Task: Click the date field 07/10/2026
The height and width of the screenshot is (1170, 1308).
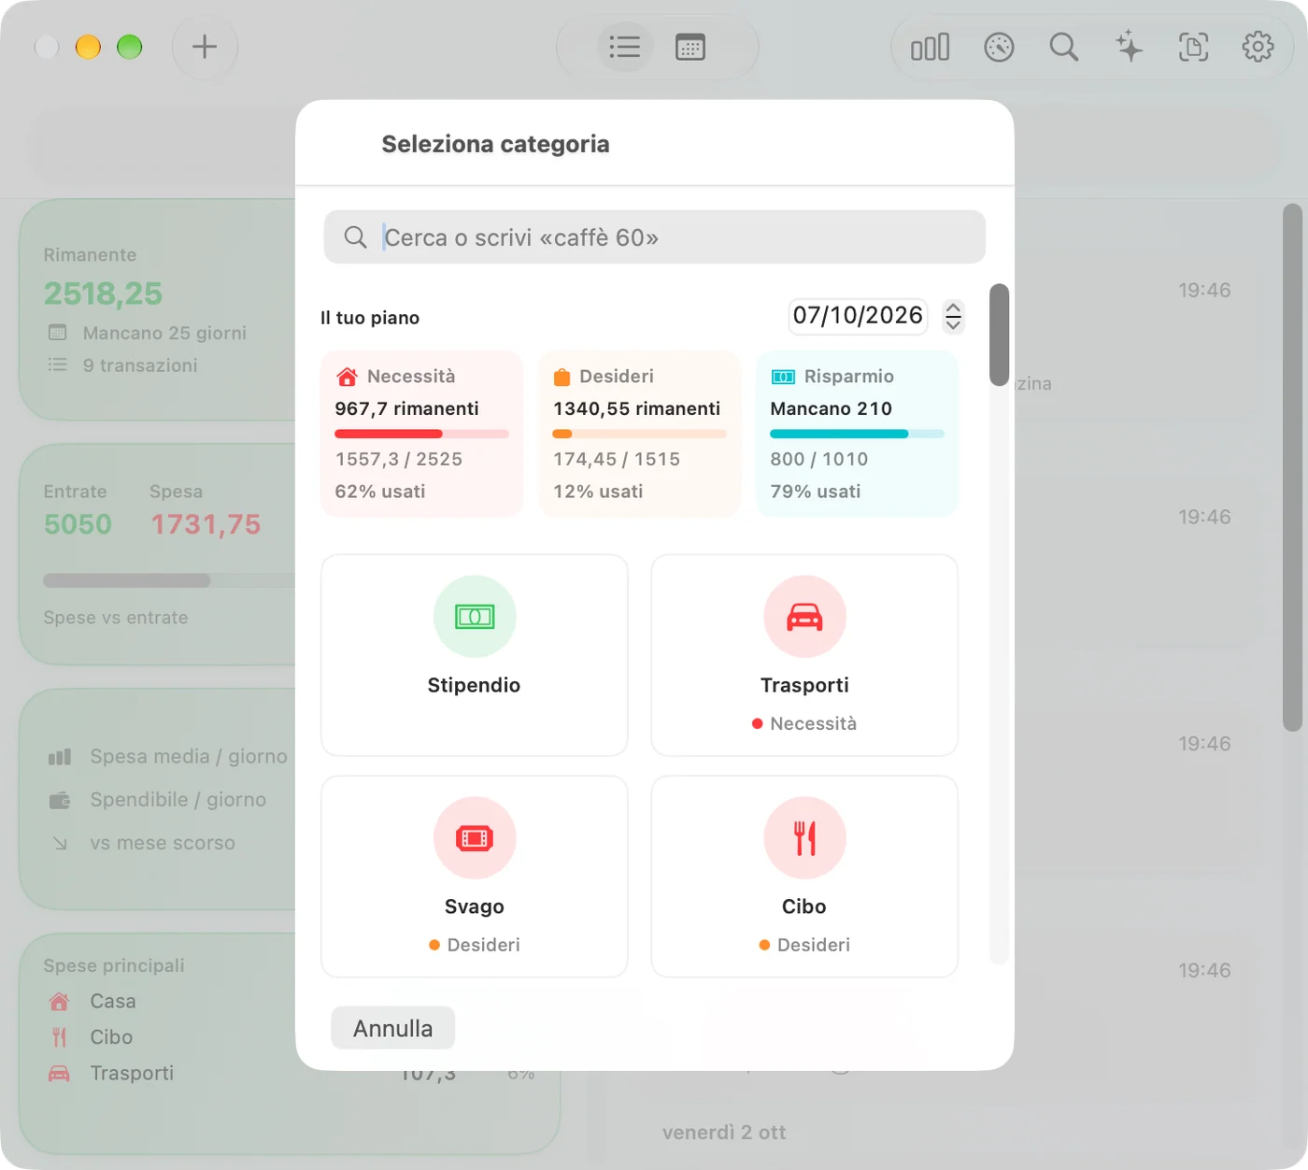Action: 858,316
